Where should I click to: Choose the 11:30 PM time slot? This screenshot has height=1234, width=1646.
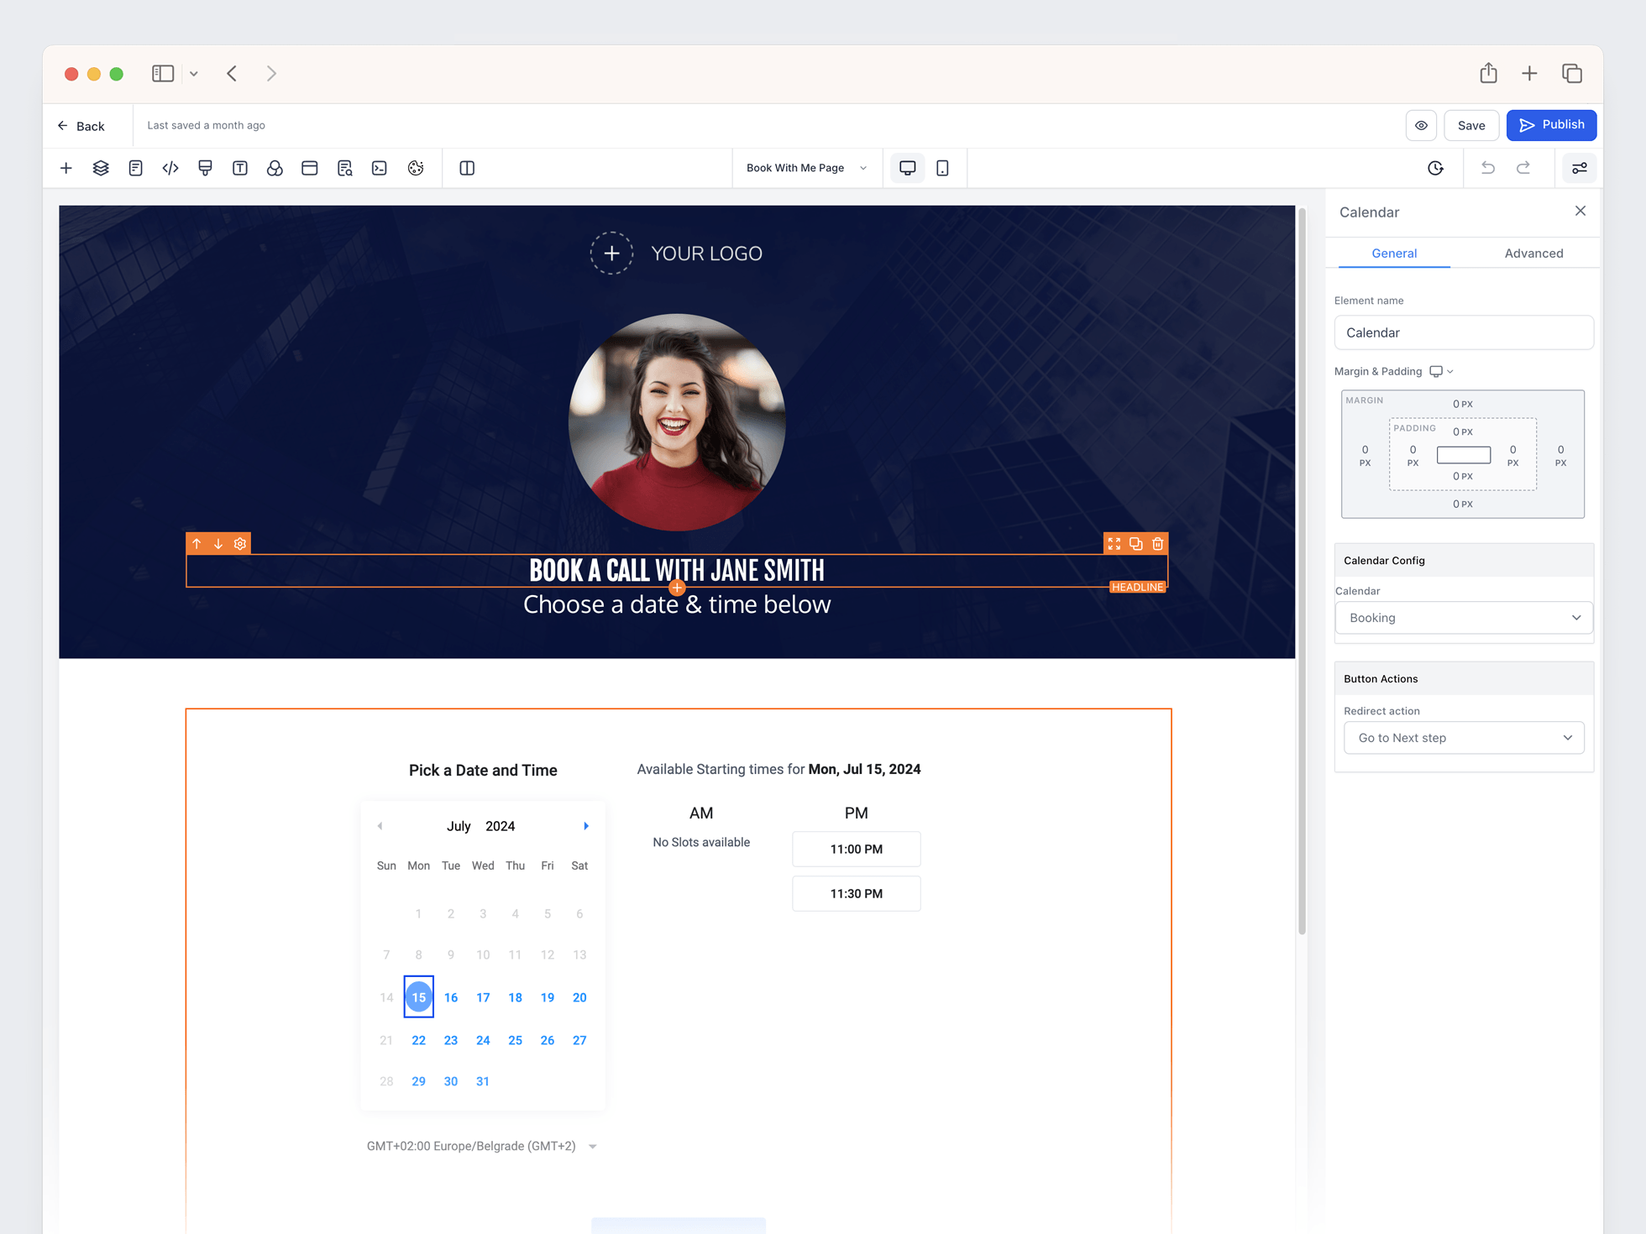coord(857,893)
